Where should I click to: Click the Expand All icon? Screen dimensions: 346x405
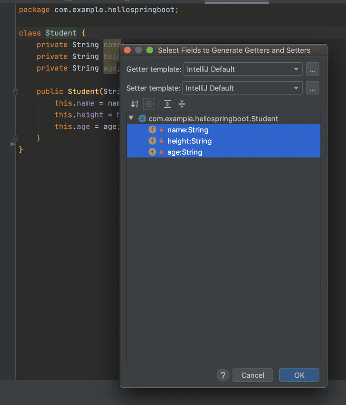click(x=167, y=104)
